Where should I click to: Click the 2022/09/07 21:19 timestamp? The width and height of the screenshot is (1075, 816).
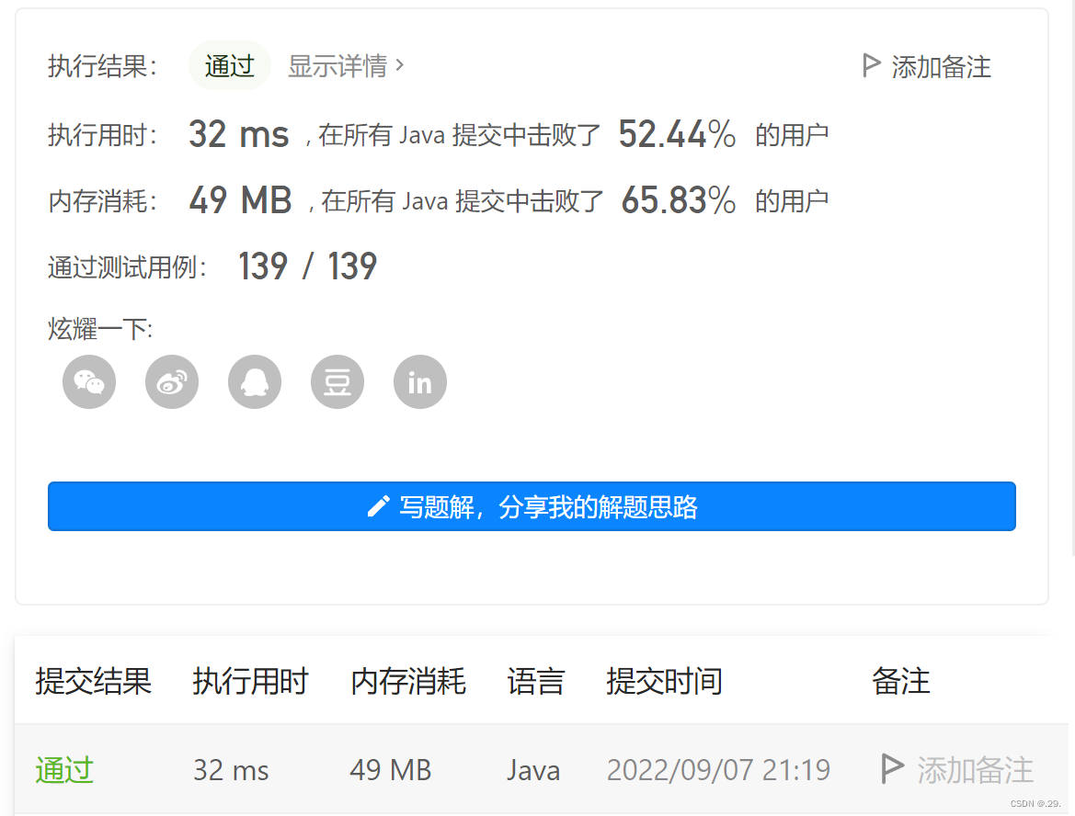[718, 770]
